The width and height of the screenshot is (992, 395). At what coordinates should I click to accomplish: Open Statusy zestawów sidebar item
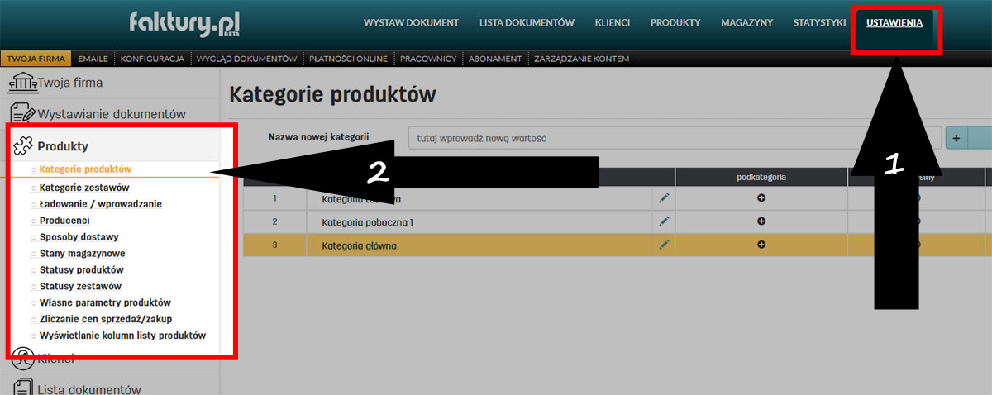point(80,286)
